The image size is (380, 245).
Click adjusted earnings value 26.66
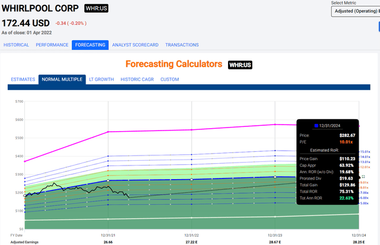pyautogui.click(x=108, y=242)
